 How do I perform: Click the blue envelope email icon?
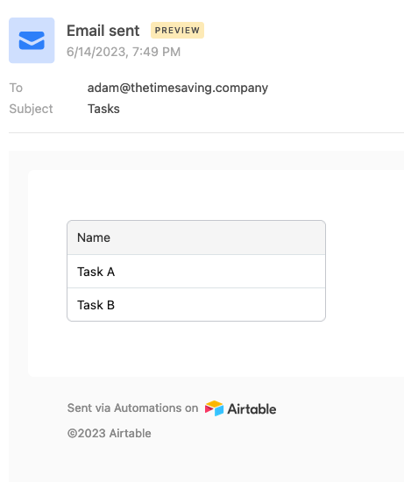click(x=32, y=40)
